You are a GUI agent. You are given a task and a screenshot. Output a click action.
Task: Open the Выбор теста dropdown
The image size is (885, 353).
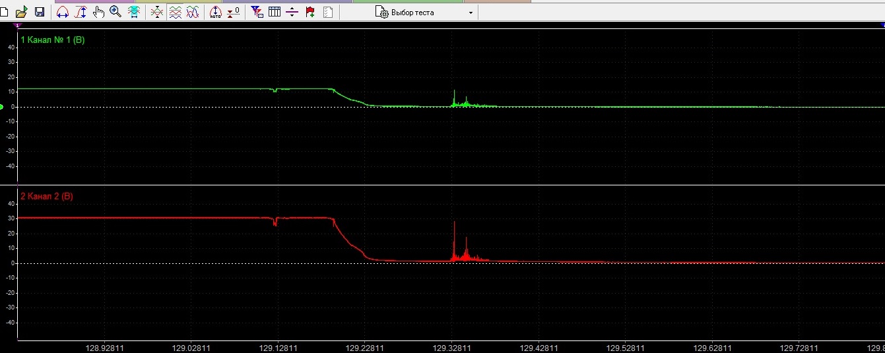(x=425, y=13)
